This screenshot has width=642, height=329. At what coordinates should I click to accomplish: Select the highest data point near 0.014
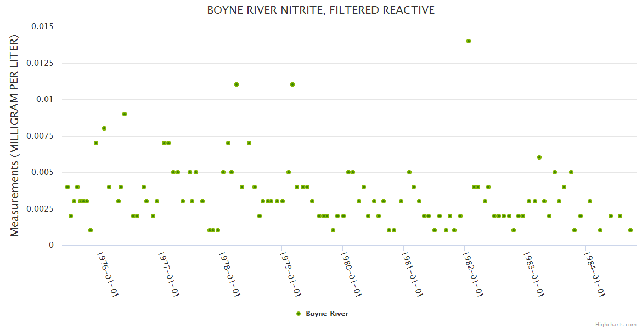[469, 41]
